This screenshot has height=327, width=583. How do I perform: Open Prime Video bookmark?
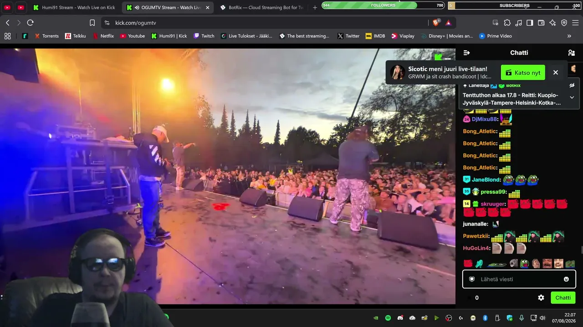(495, 36)
